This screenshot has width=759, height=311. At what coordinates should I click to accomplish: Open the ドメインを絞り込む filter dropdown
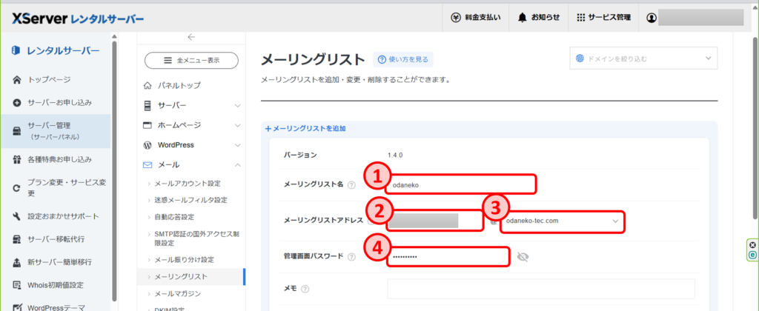tap(643, 58)
